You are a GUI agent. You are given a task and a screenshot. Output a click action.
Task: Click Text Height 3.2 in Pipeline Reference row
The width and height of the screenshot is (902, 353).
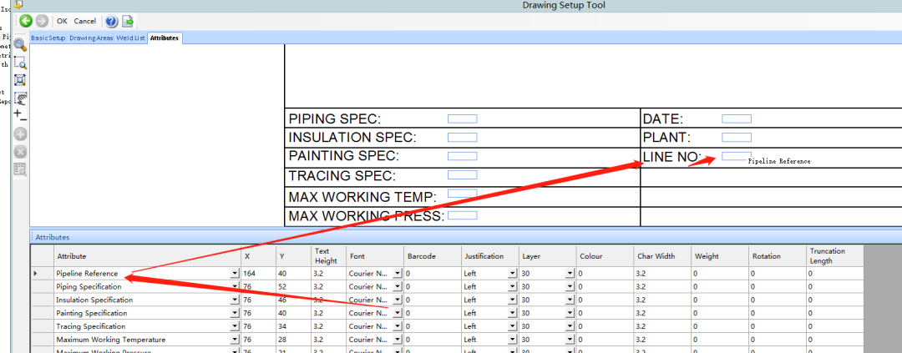click(328, 274)
